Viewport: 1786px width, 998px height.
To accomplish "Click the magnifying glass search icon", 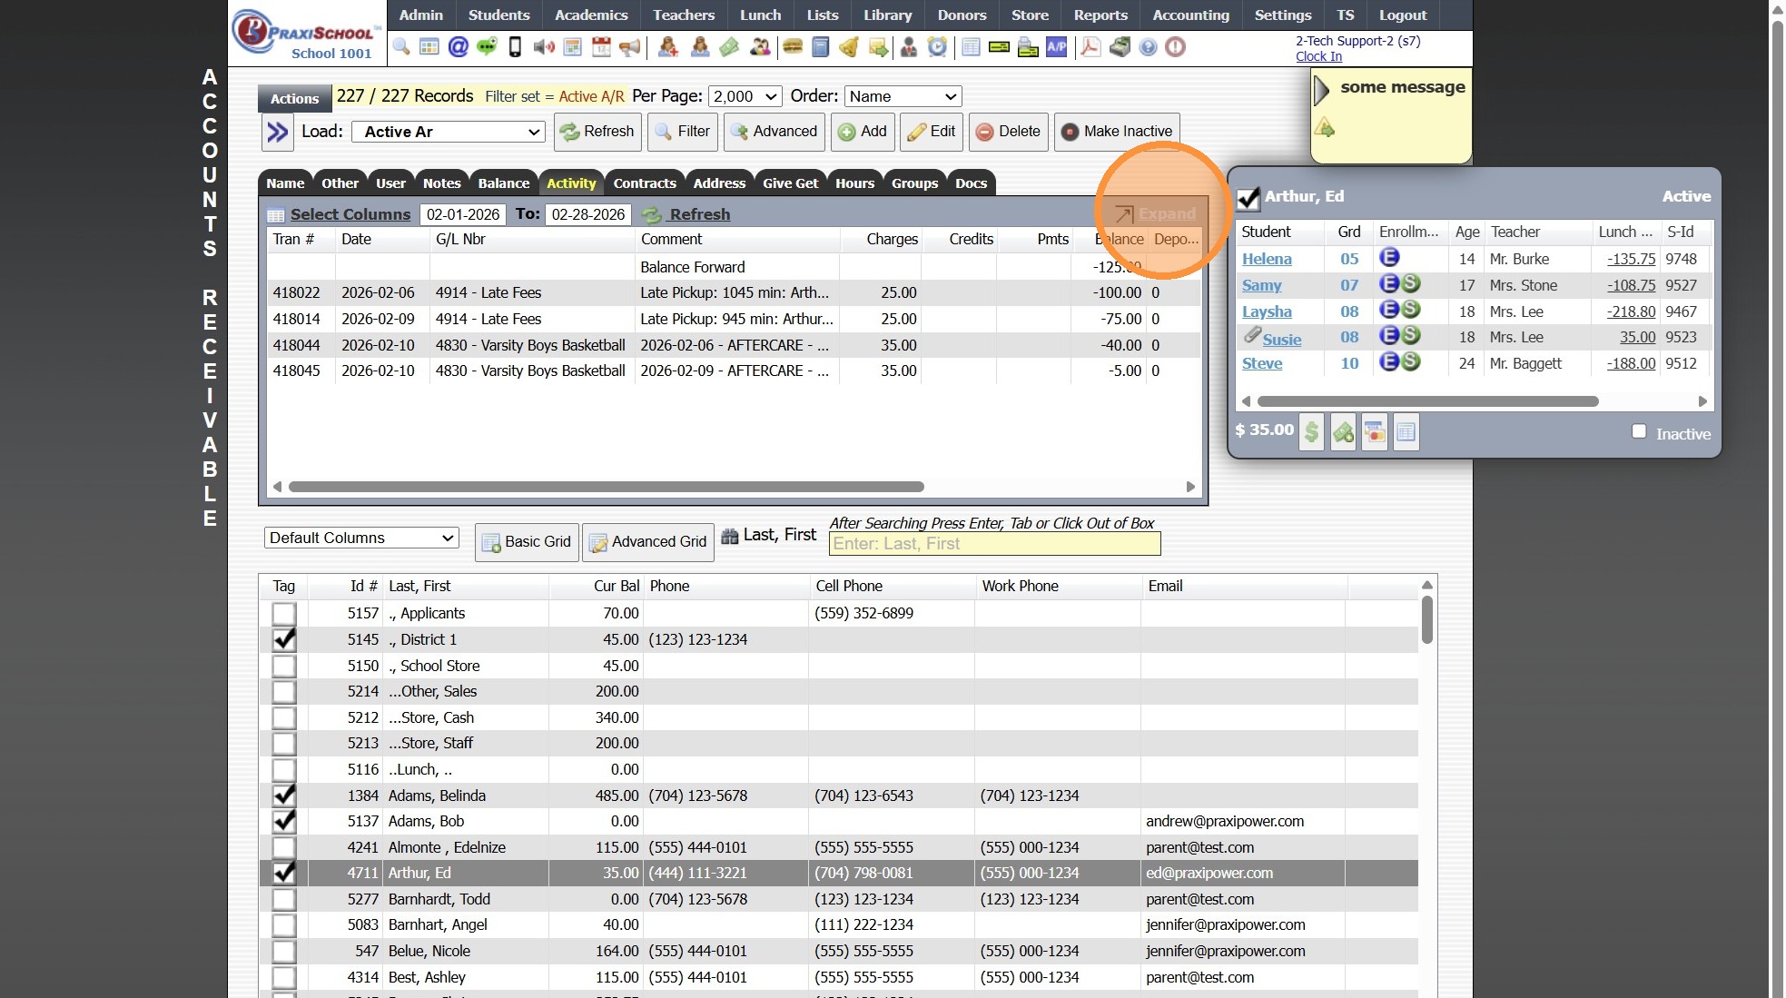I will click(400, 47).
